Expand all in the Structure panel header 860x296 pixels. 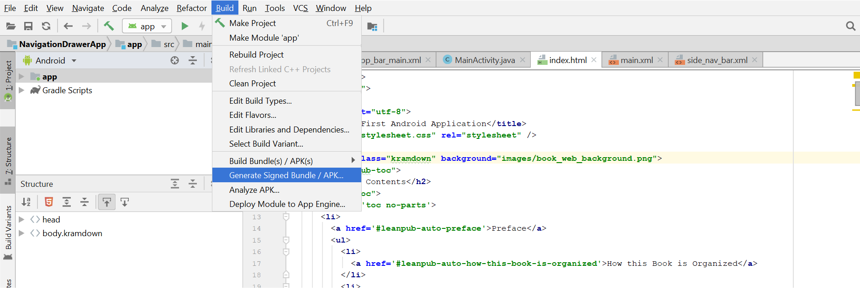[175, 184]
